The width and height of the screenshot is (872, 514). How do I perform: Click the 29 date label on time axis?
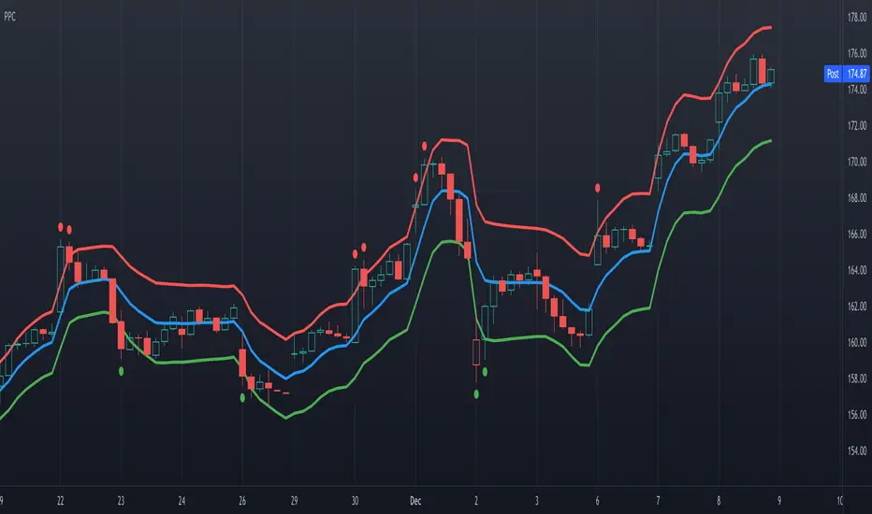[x=294, y=501]
